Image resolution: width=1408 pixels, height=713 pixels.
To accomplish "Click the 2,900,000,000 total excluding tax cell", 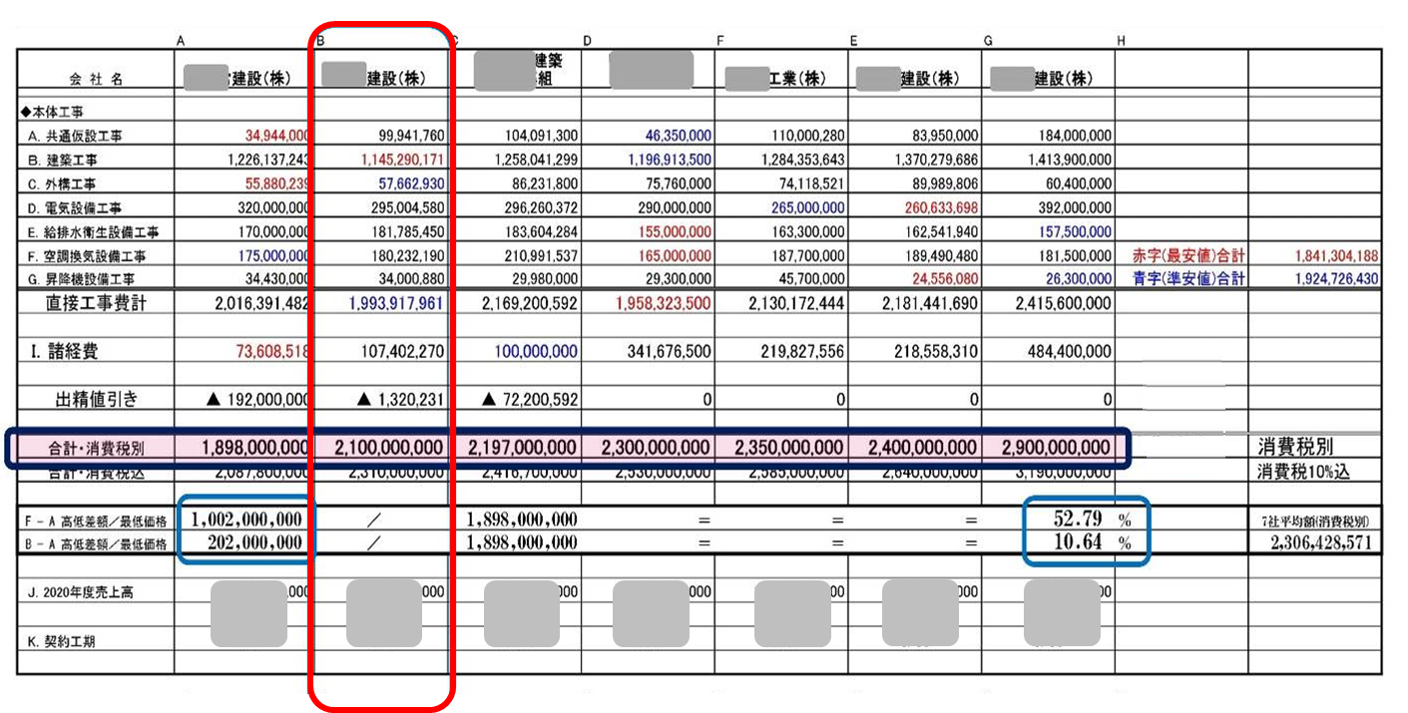I will 1048,448.
